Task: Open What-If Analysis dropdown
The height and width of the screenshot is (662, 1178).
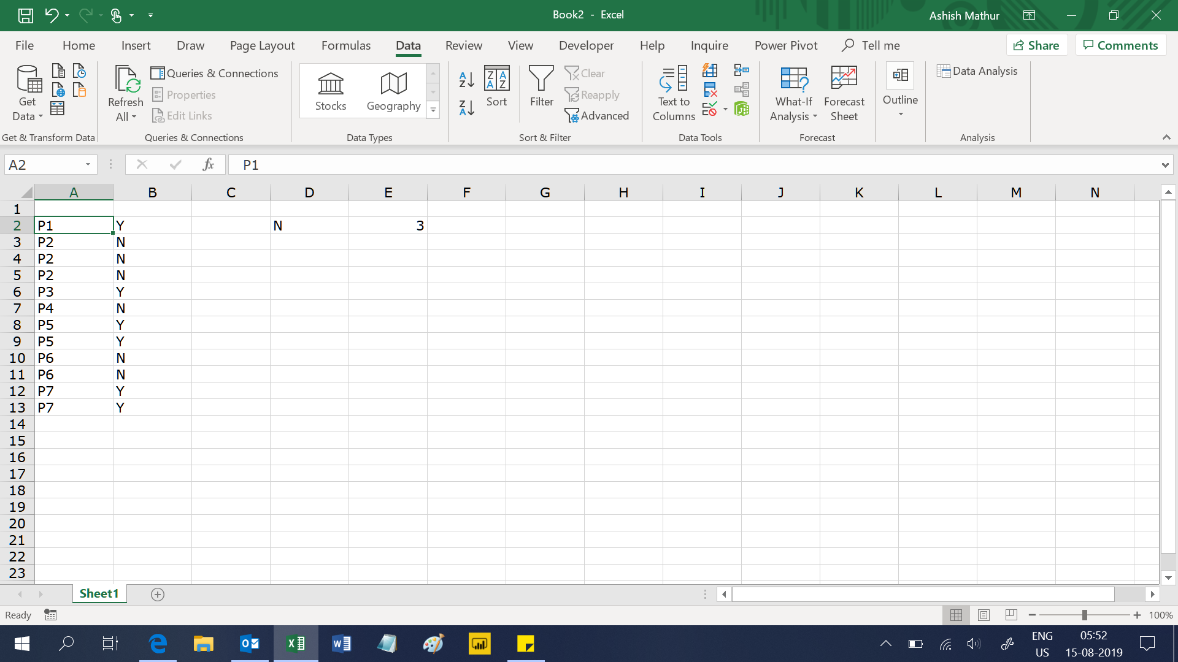Action: coord(793,93)
